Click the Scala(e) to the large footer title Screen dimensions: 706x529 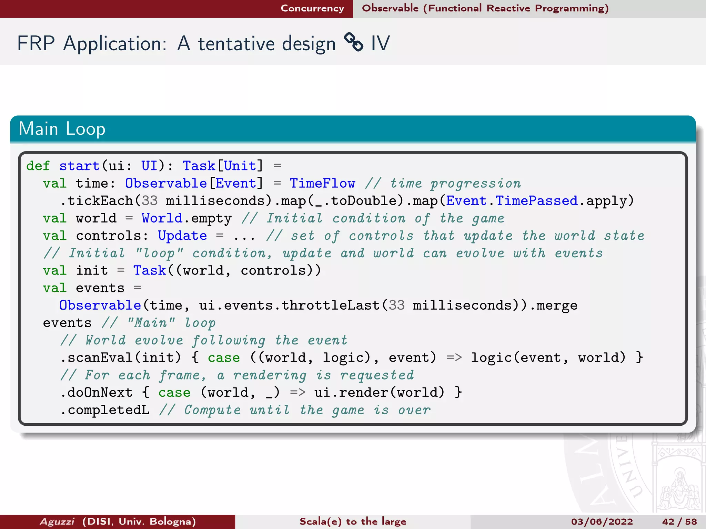353,521
